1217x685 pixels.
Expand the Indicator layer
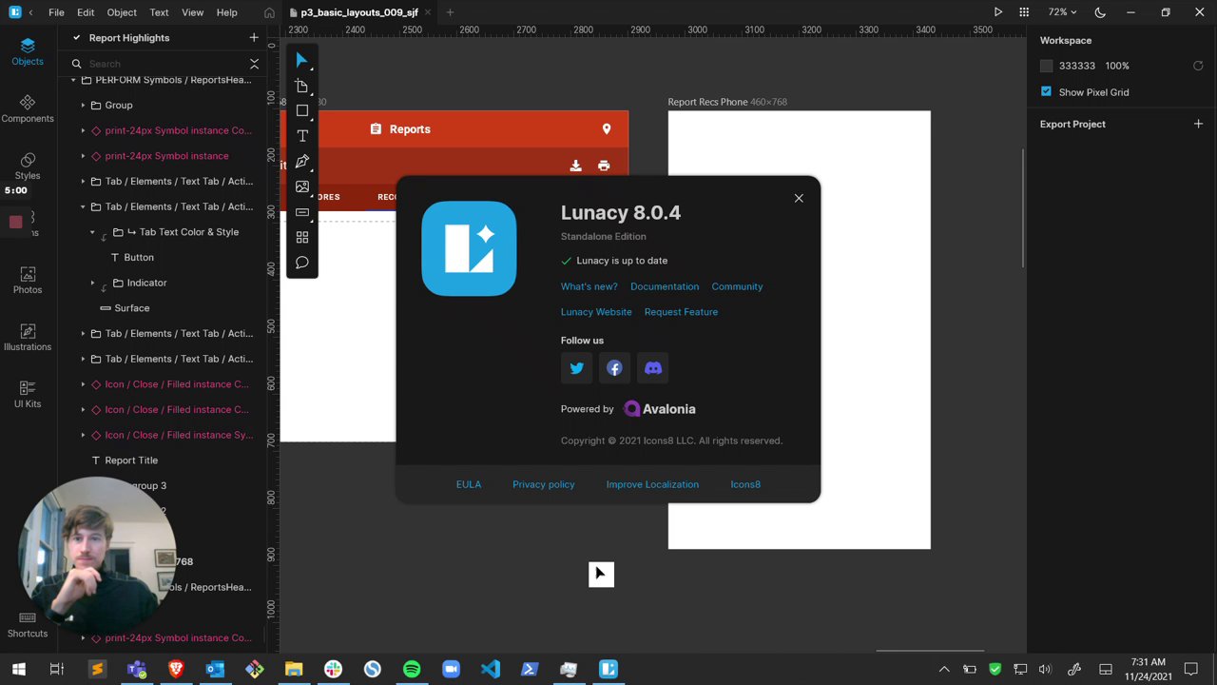click(x=92, y=283)
